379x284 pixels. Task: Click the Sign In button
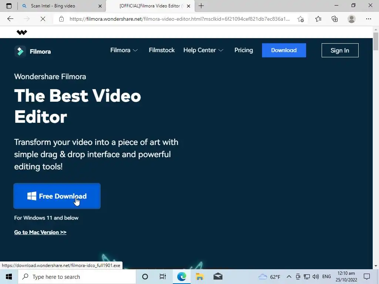[x=340, y=50]
